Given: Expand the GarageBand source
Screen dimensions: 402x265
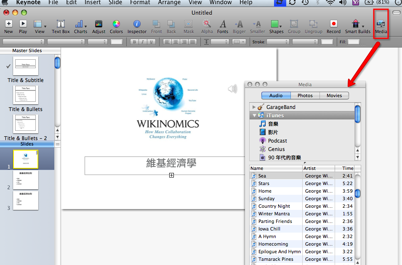Looking at the screenshot, I should point(254,107).
